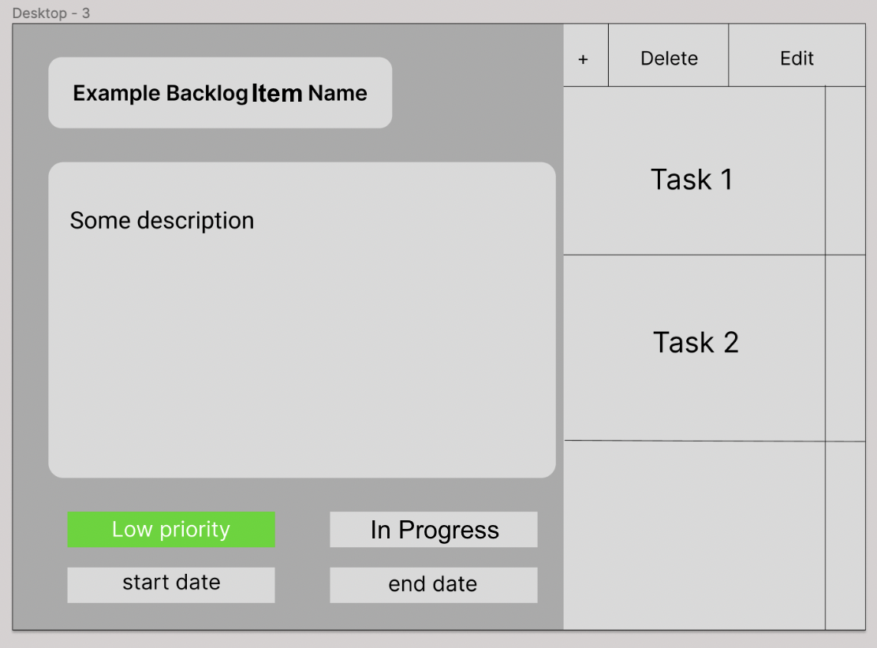
Task: Click the end date field
Action: click(x=433, y=585)
